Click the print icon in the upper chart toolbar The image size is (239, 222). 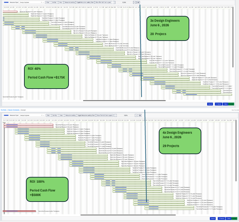(x=138, y=2)
